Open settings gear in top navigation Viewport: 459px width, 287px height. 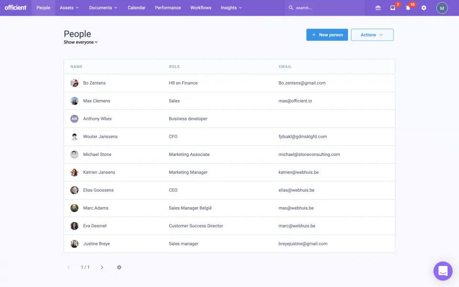tap(424, 8)
